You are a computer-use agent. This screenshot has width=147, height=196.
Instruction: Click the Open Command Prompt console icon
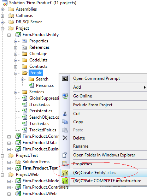(65, 78)
